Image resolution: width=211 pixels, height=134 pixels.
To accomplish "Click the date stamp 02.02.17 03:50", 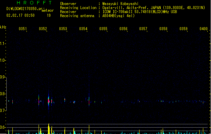I will coord(20,15).
